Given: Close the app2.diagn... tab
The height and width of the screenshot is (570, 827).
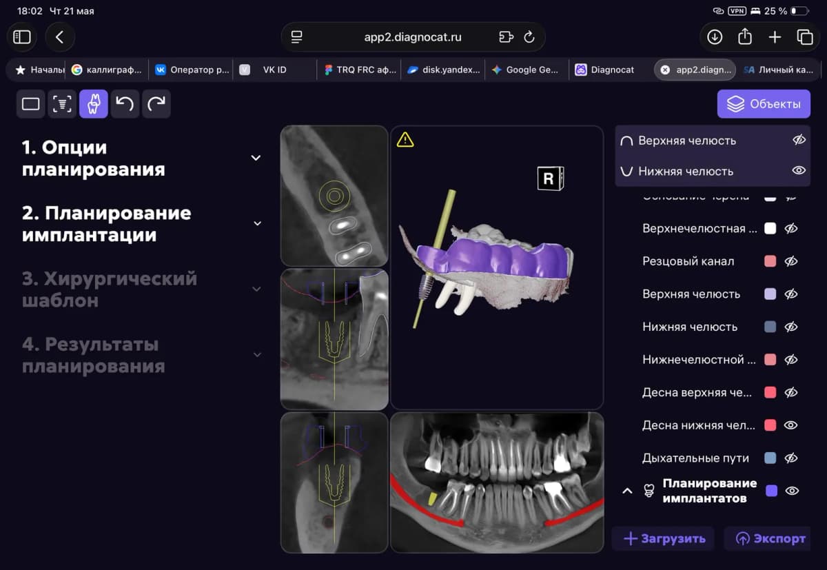Looking at the screenshot, I should pyautogui.click(x=665, y=70).
